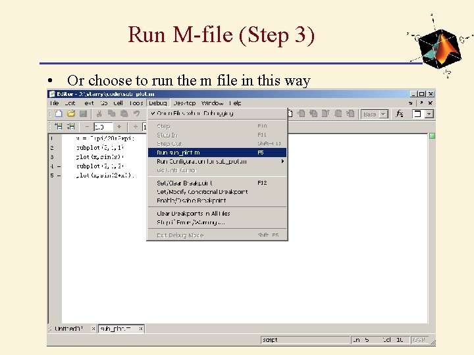Click the Continue debug toolbar icon
The image size is (474, 355).
tap(338, 114)
